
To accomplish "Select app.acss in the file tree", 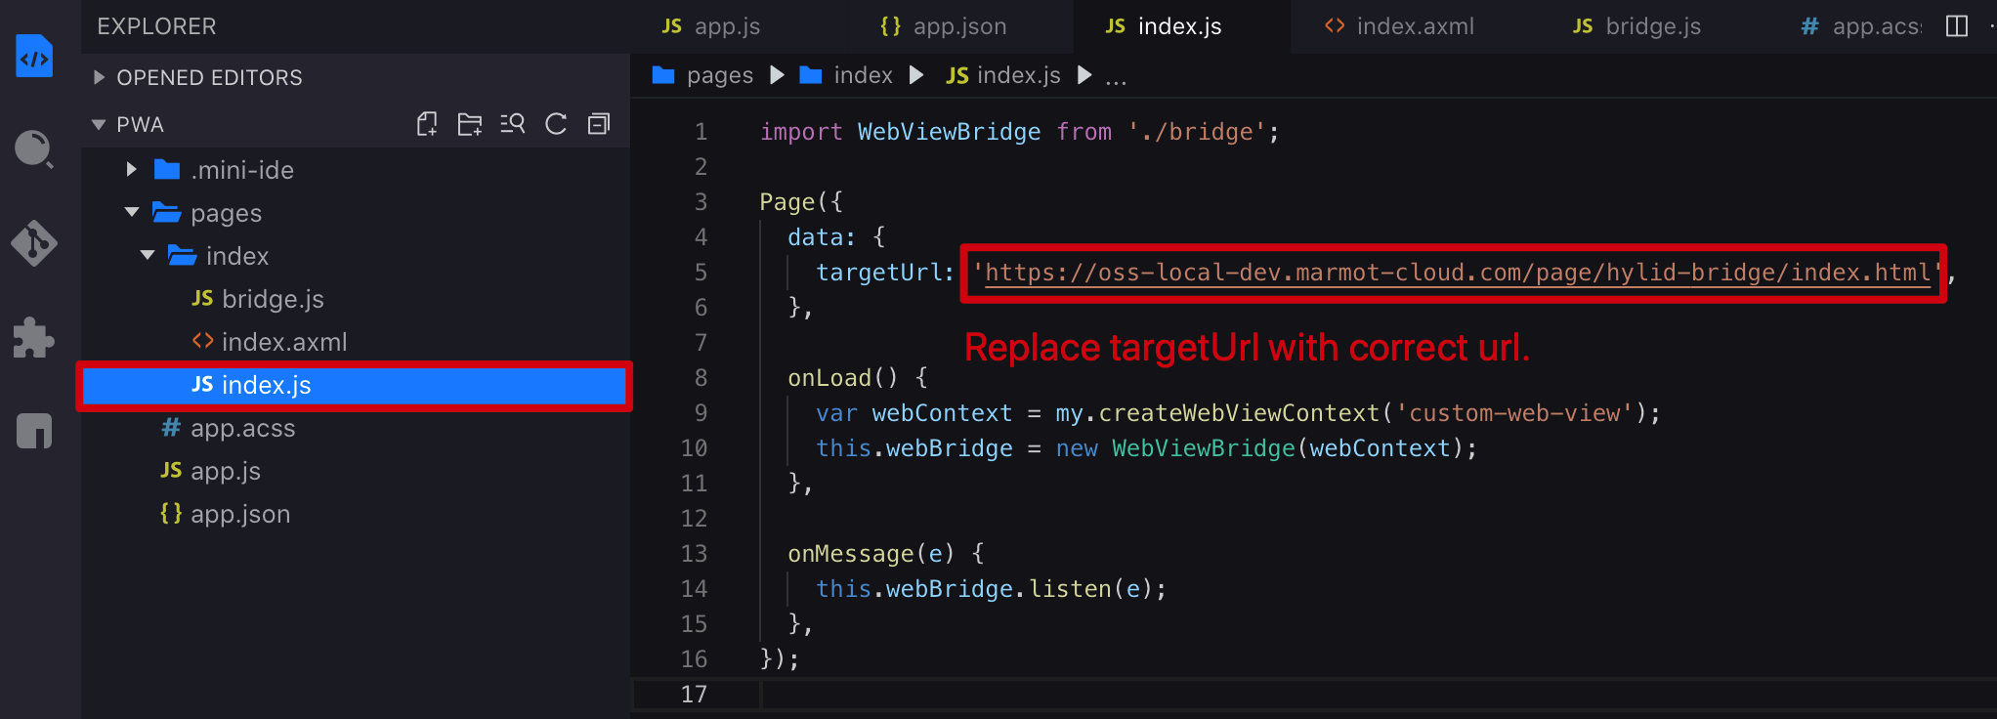I will click(x=242, y=428).
